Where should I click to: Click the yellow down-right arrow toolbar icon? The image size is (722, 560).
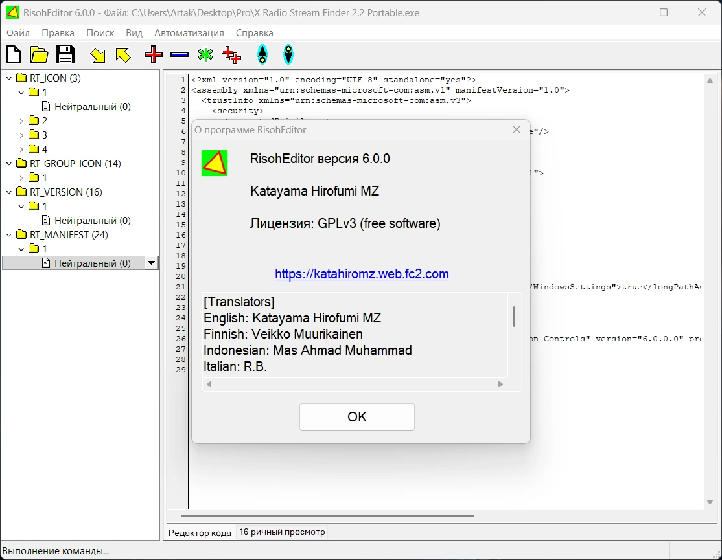coord(98,55)
